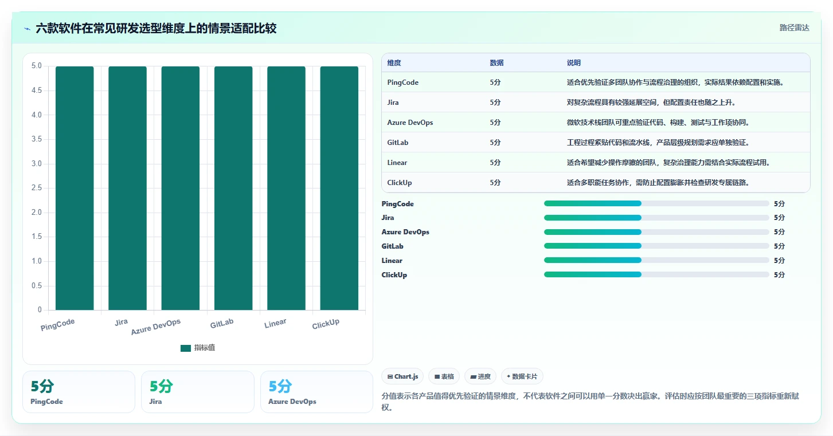Open the Azure DevOps 5分 data card

pos(316,392)
